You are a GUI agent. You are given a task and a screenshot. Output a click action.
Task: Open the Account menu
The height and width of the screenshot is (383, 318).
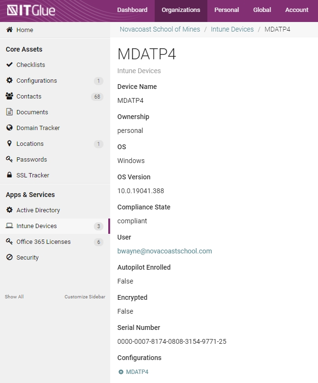coord(296,10)
